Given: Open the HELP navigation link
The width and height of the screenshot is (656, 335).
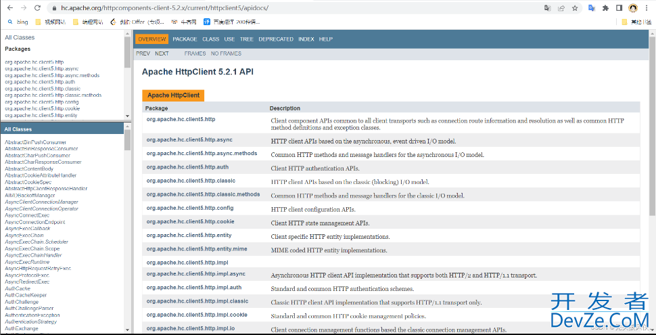Looking at the screenshot, I should 325,39.
